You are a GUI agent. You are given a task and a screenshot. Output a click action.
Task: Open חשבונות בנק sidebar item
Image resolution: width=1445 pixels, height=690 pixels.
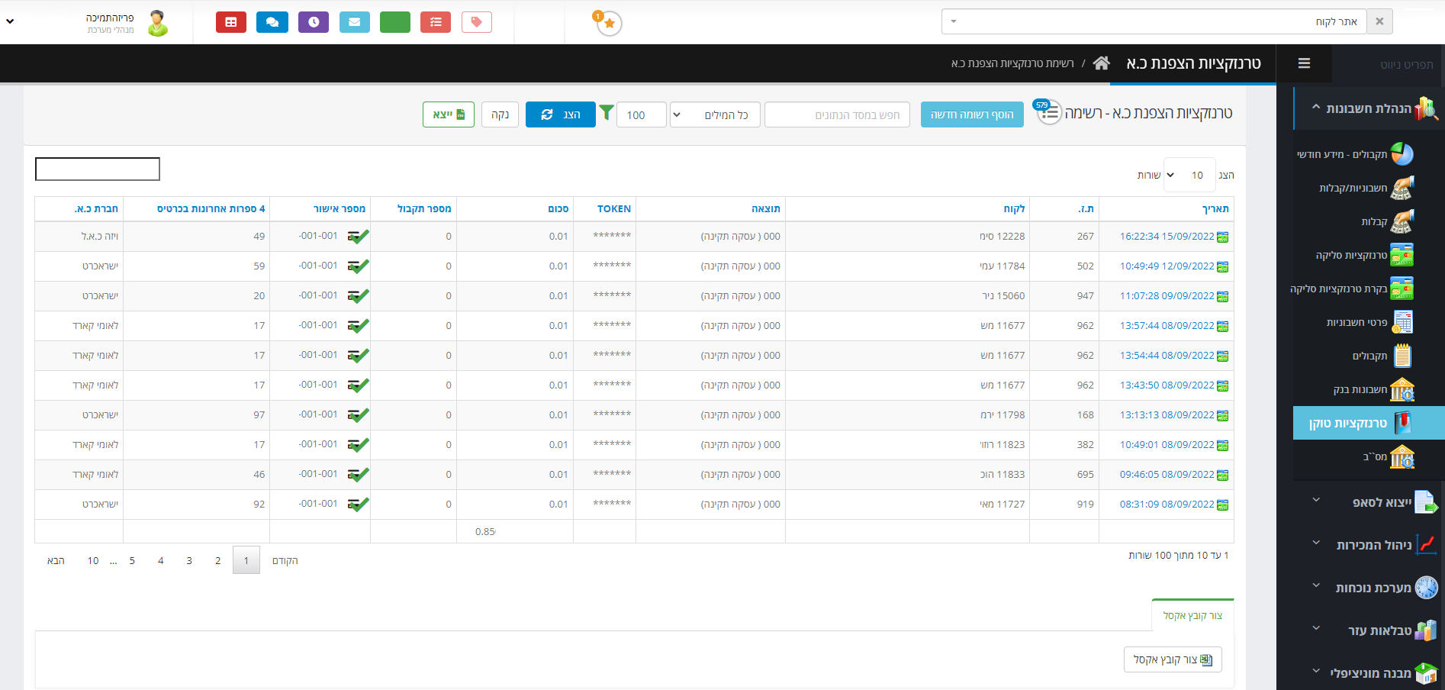click(1373, 389)
